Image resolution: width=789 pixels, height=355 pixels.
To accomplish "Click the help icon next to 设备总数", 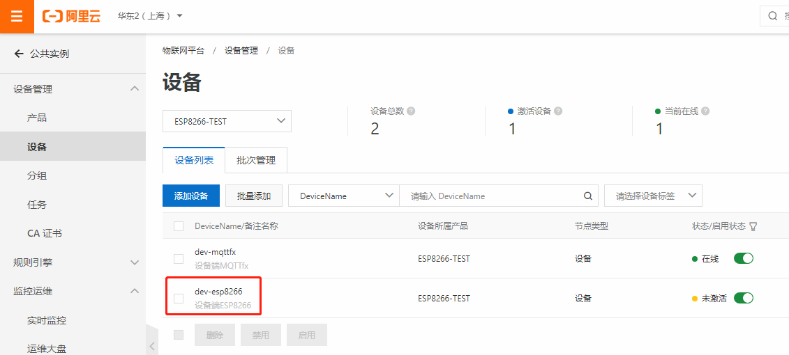I will [411, 111].
